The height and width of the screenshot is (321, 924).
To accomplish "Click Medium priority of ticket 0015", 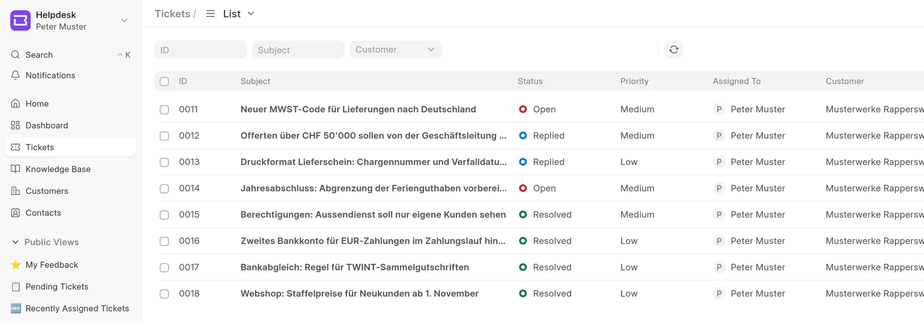I will pyautogui.click(x=637, y=215).
